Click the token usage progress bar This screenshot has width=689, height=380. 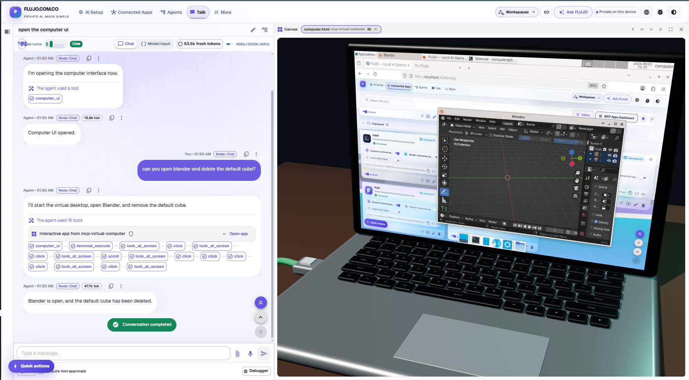pyautogui.click(x=230, y=44)
